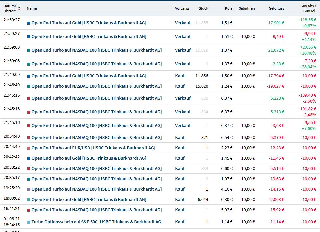The width and height of the screenshot is (320, 232).
Task: Click the blue square icon on the 21:49:09 Gold row
Action: pyautogui.click(x=28, y=76)
